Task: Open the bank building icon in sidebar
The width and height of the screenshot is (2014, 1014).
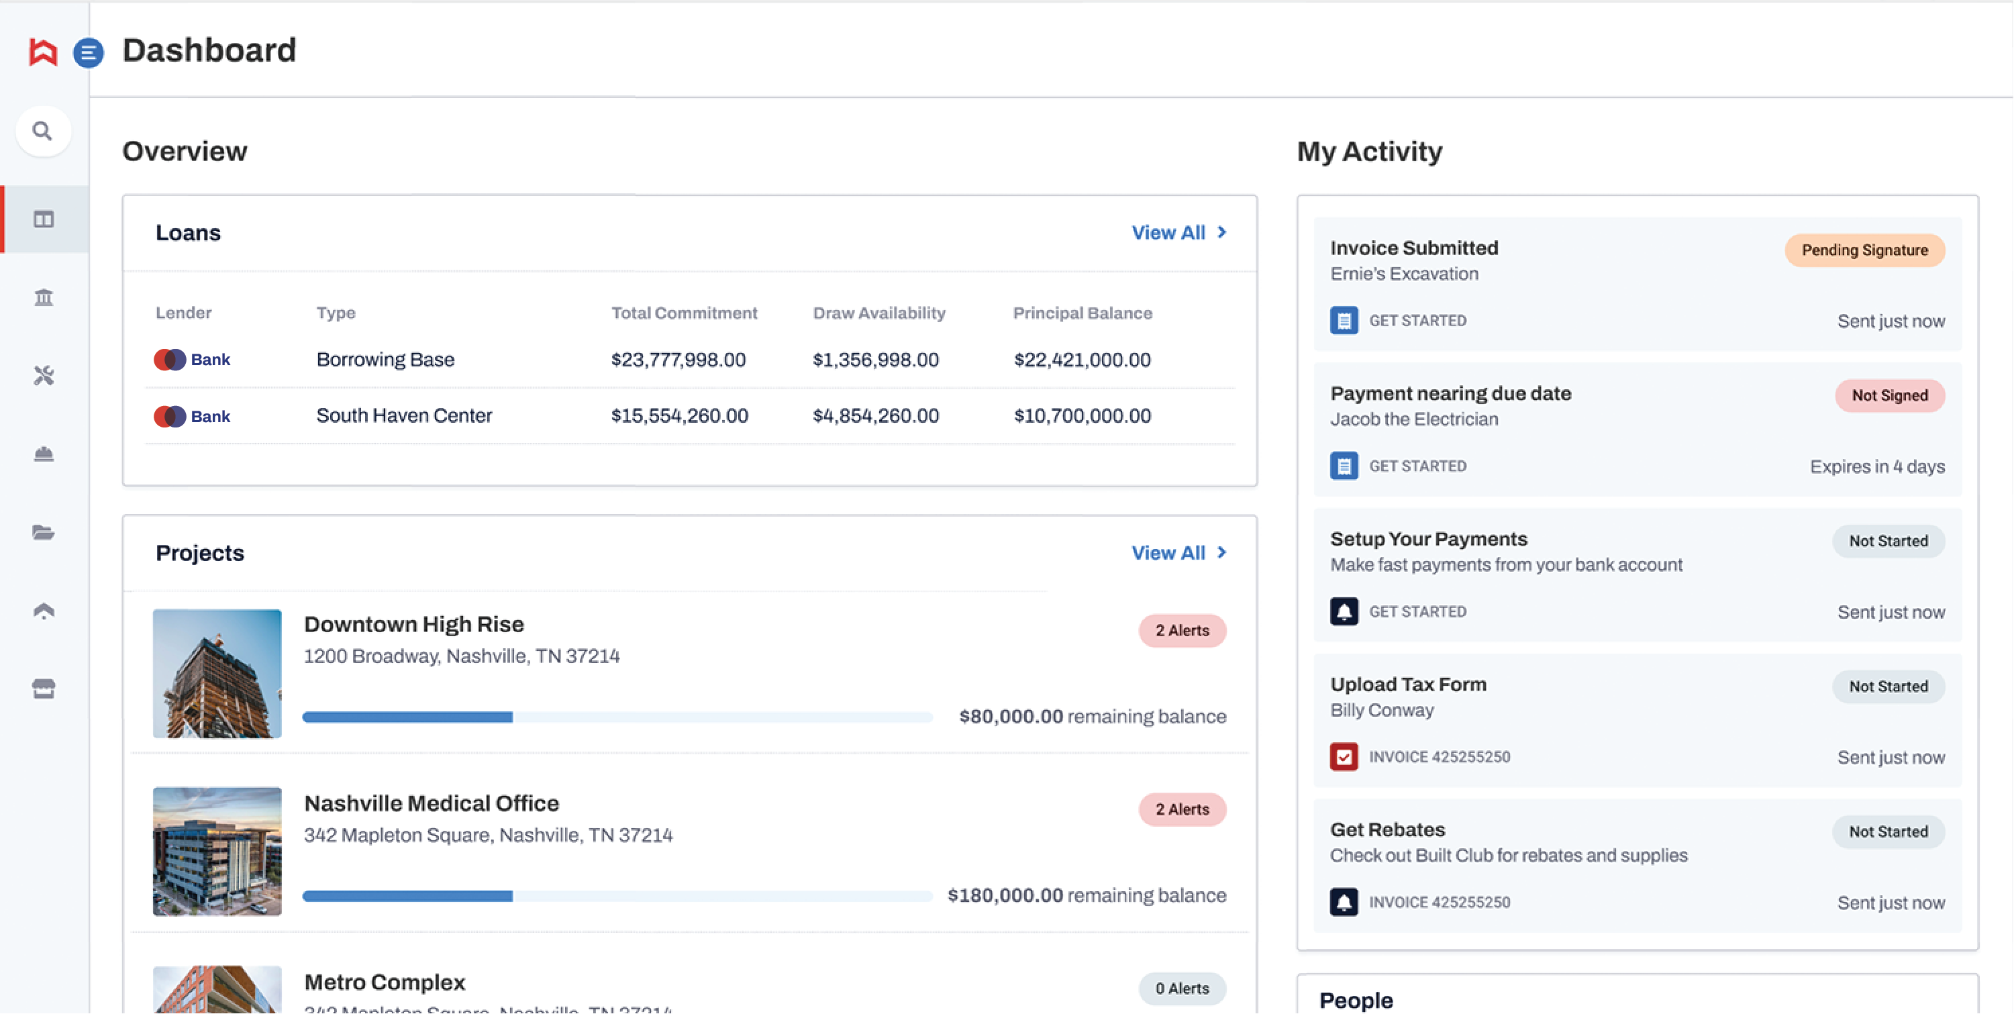Action: pyautogui.click(x=44, y=297)
